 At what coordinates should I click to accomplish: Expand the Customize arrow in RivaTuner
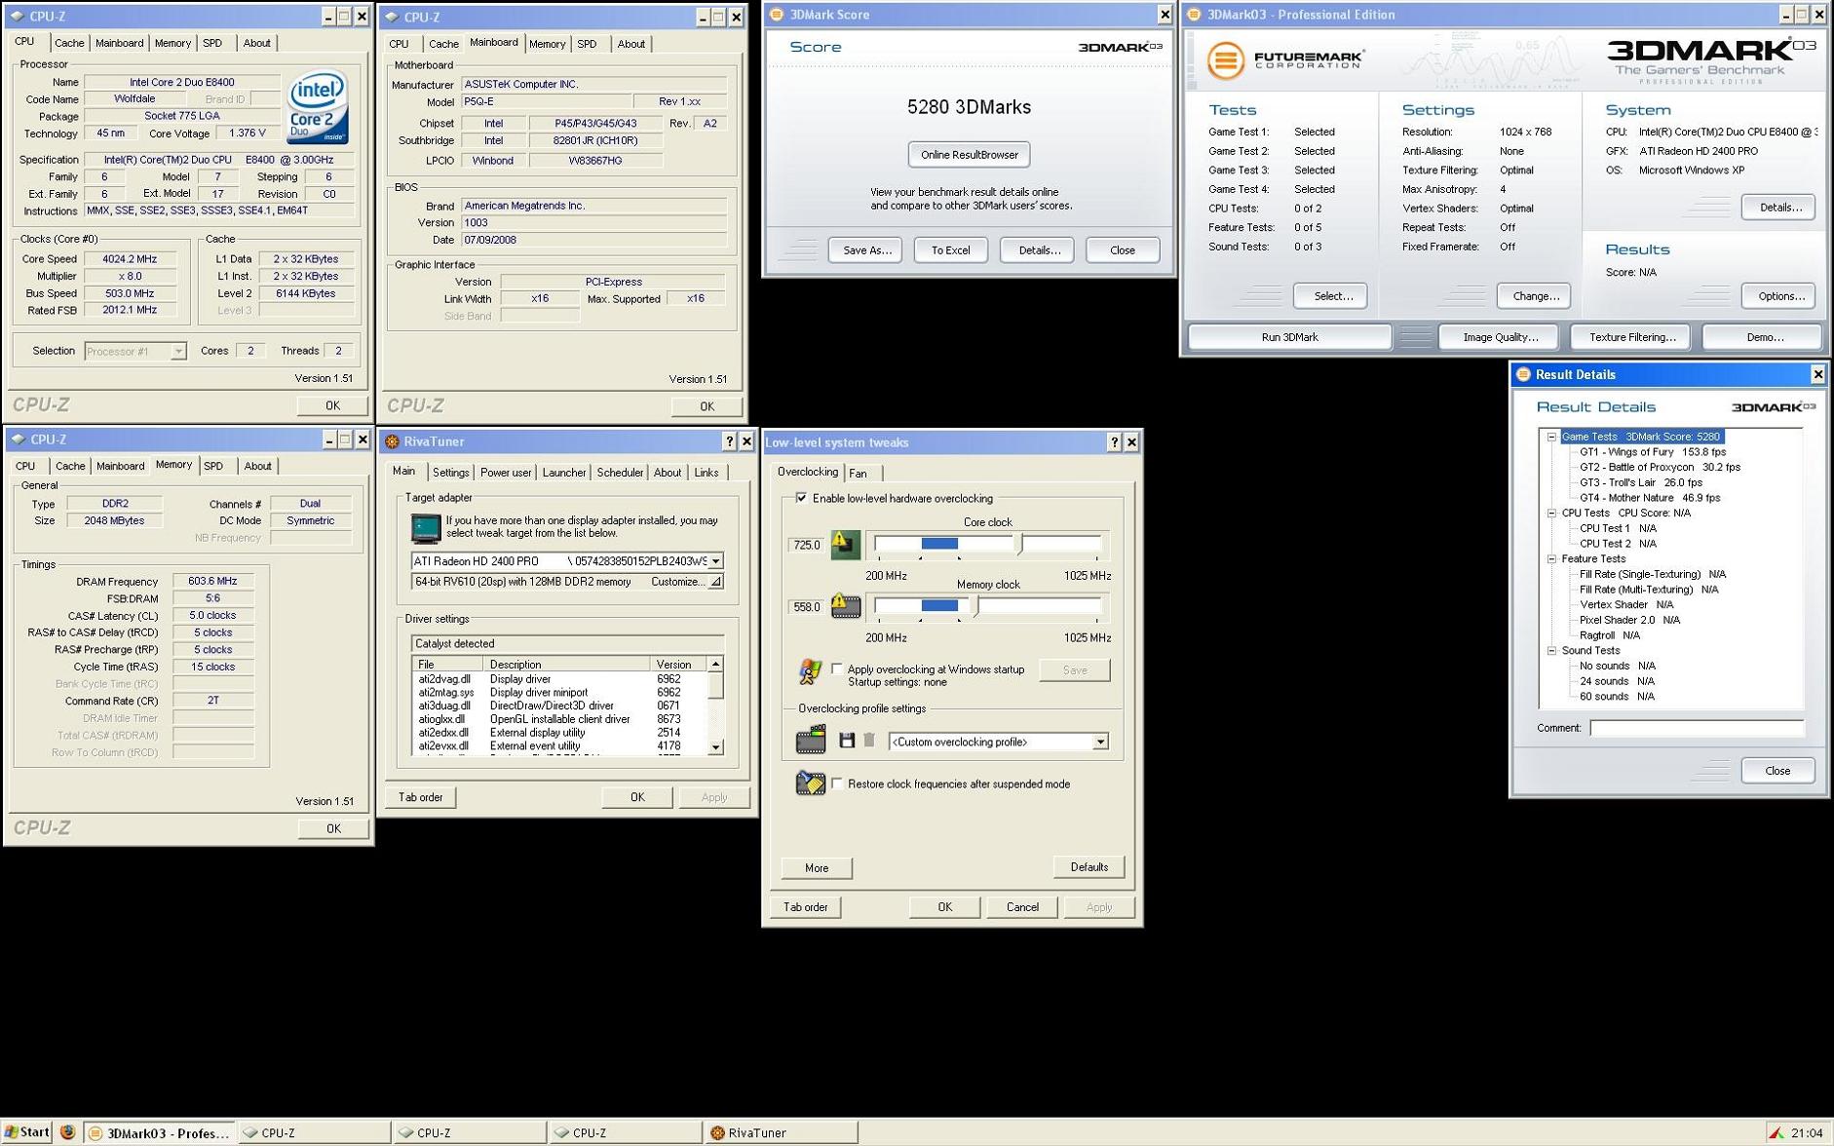tap(715, 582)
